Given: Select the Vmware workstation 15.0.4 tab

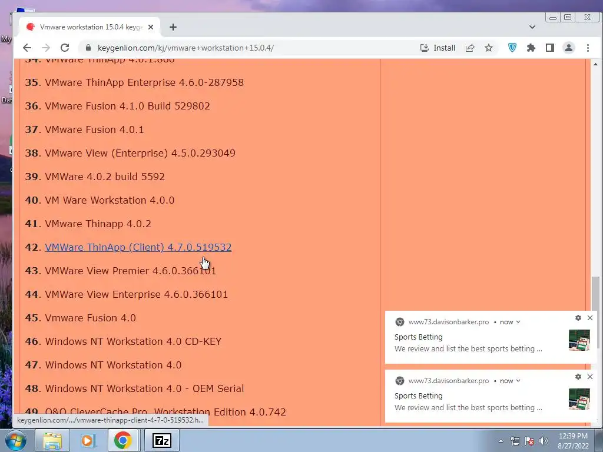Looking at the screenshot, I should [90, 27].
